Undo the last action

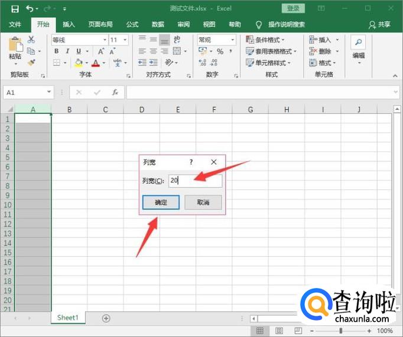coord(30,9)
